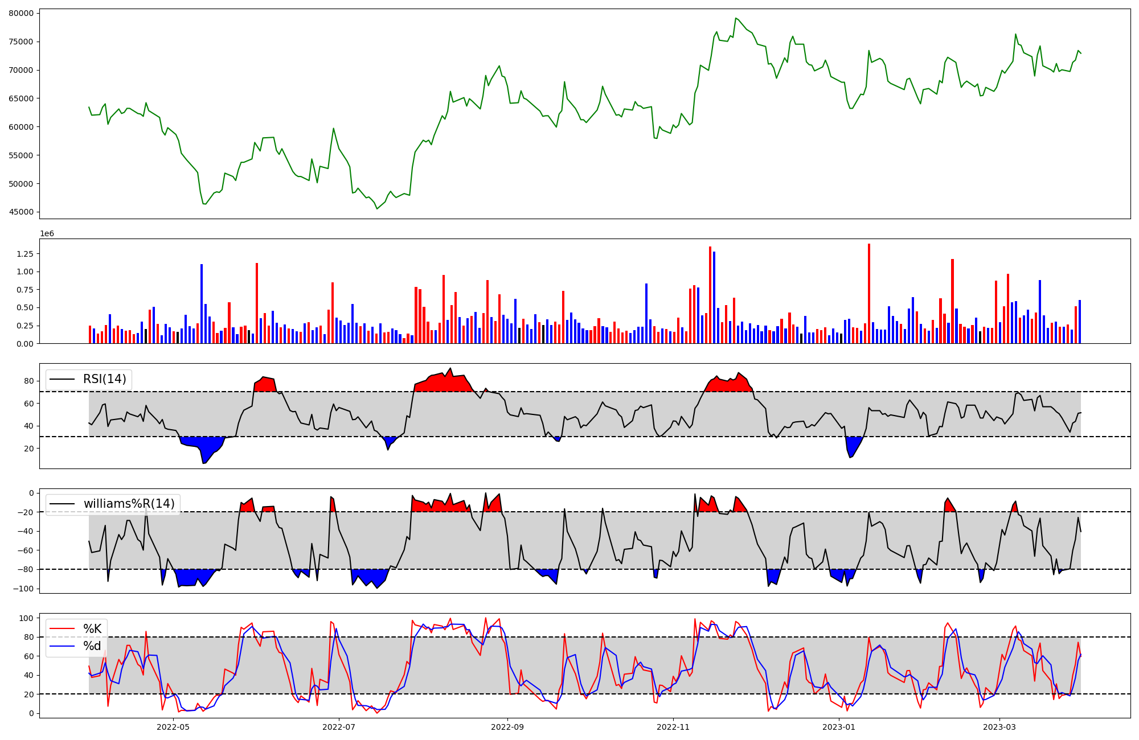The width and height of the screenshot is (1139, 740).
Task: Click the -100 tick on the Williams %R axis
Action: 23,589
